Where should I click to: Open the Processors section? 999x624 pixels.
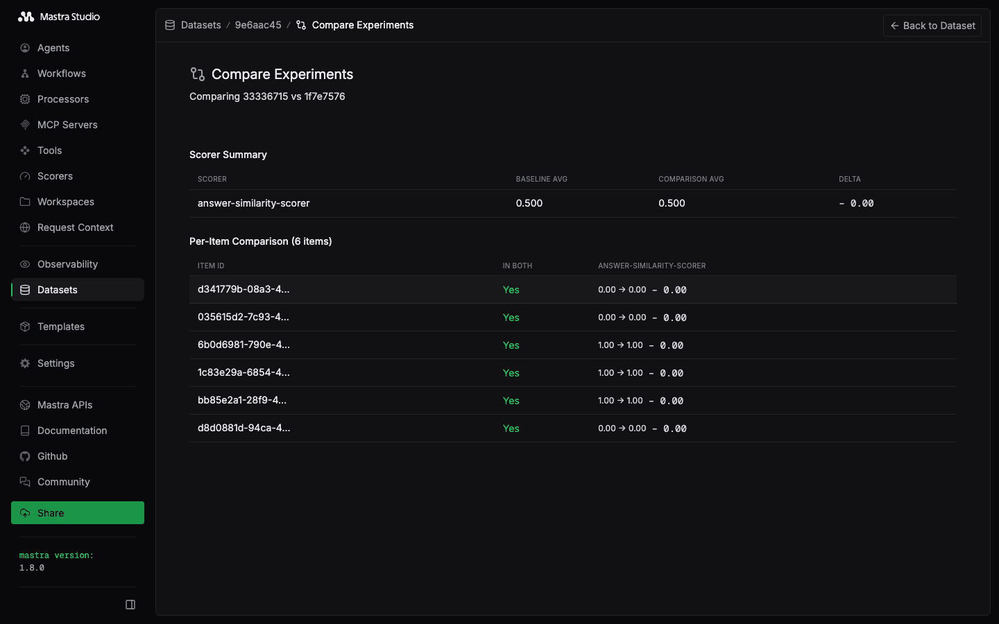[63, 99]
